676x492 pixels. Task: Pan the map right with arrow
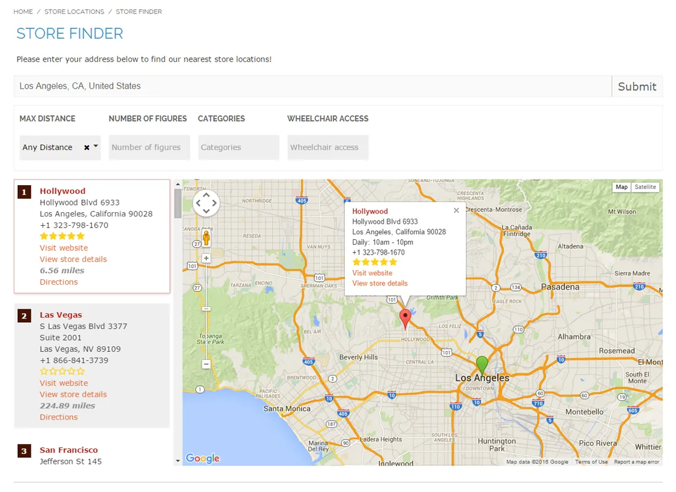pos(214,203)
